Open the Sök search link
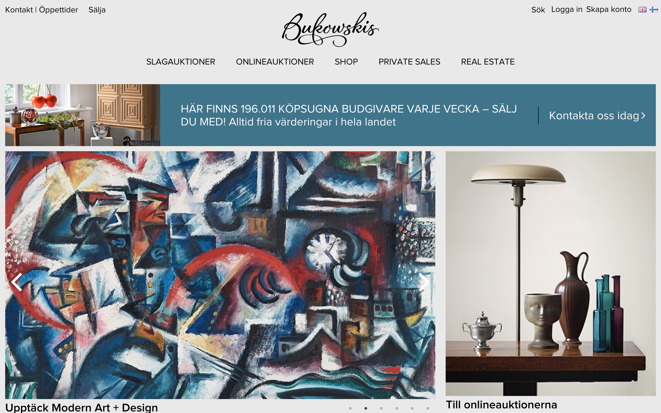661x413 pixels. [538, 10]
